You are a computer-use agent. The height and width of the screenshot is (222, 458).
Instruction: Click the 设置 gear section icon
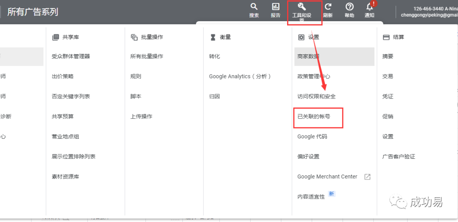pos(301,37)
